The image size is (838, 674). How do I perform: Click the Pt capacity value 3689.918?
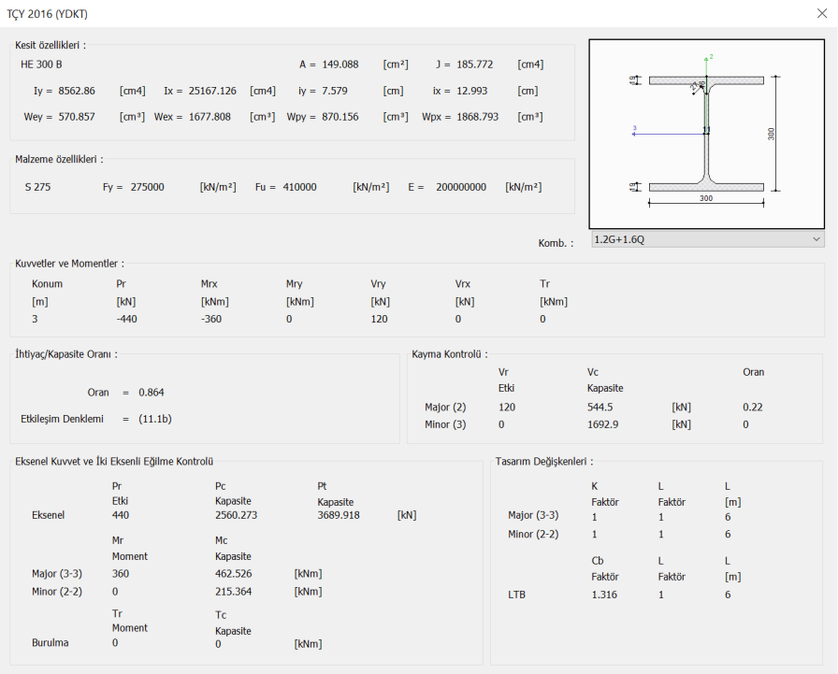[x=339, y=515]
